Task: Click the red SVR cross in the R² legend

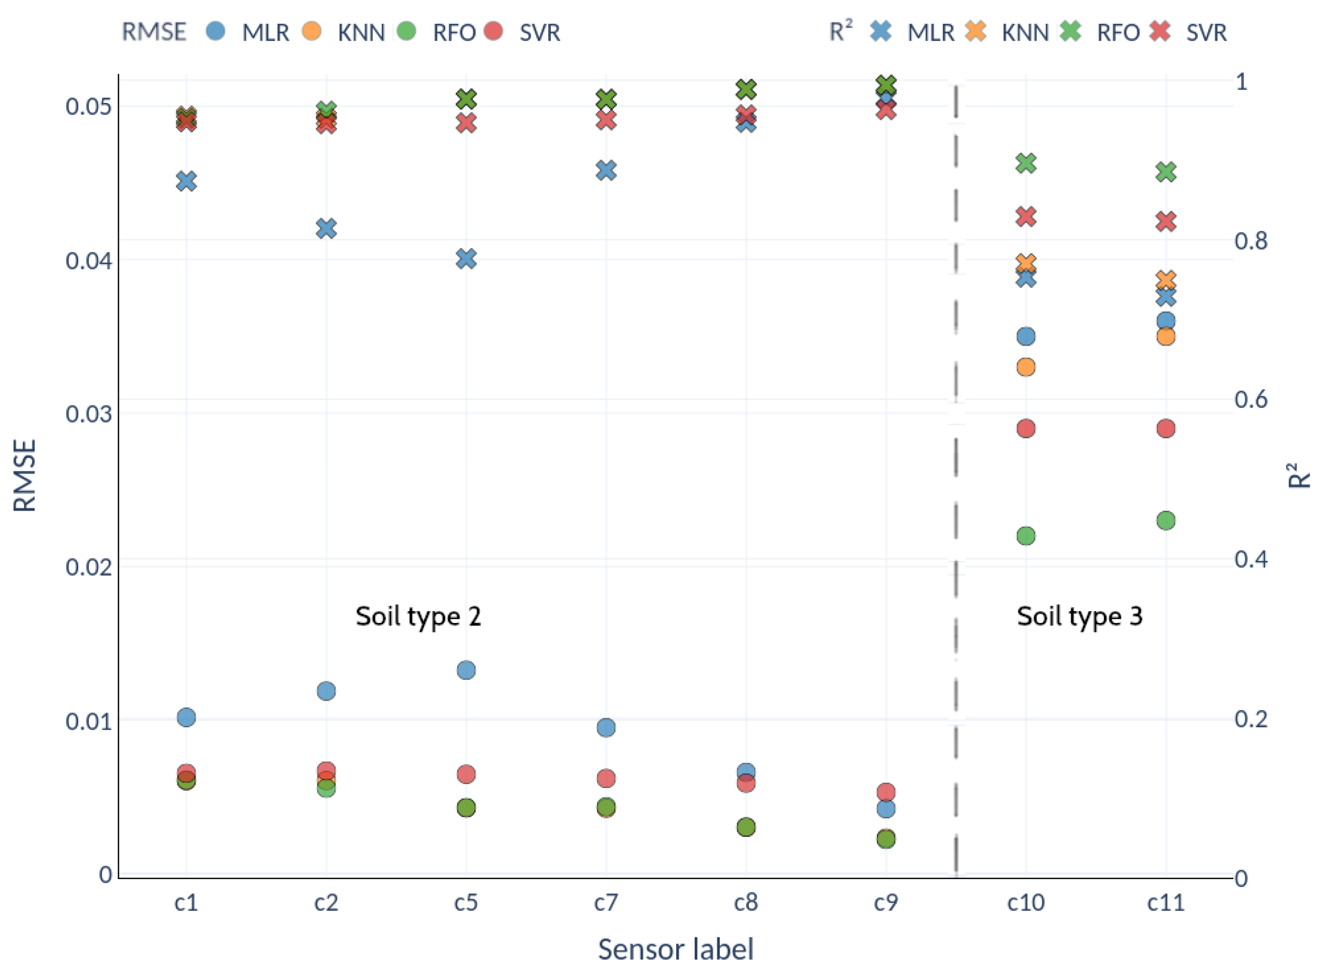Action: click(1159, 30)
